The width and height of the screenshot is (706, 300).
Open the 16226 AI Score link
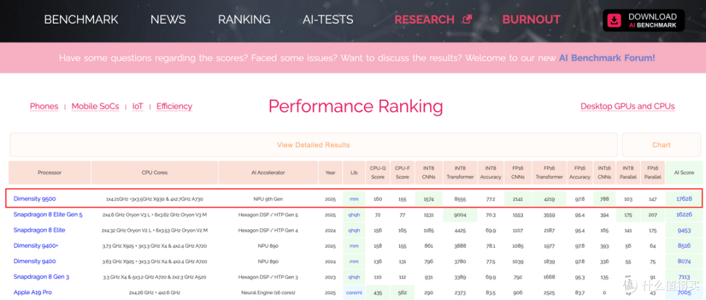684,214
